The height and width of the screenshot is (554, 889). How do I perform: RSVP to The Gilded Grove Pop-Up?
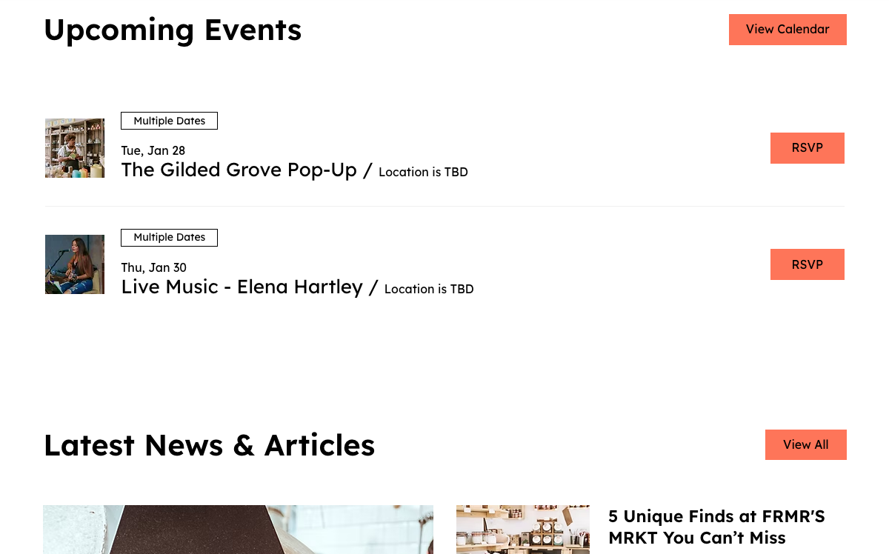pyautogui.click(x=807, y=148)
